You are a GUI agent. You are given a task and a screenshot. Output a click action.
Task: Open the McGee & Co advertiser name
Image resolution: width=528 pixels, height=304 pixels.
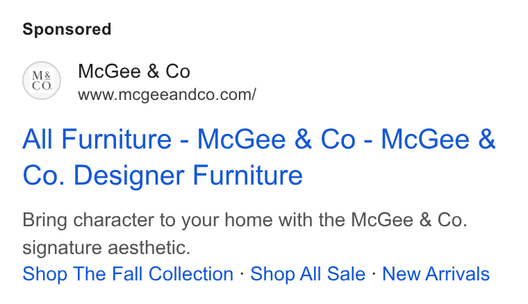(x=134, y=71)
